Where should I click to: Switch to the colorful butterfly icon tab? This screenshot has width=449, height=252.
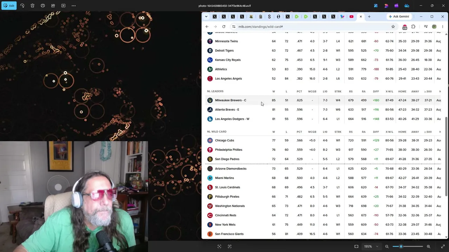click(342, 16)
